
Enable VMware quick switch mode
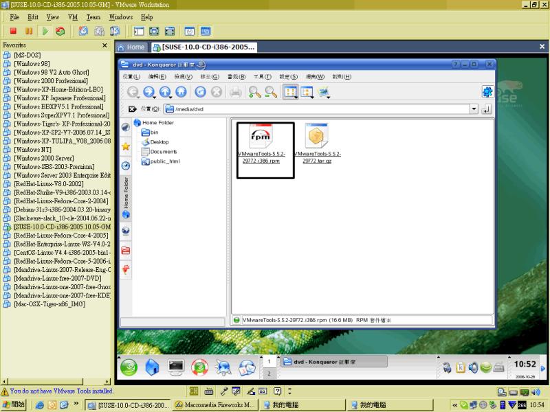point(169,31)
